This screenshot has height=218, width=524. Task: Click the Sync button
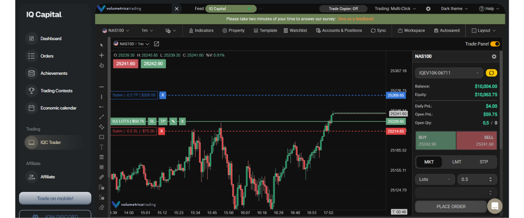tap(379, 31)
